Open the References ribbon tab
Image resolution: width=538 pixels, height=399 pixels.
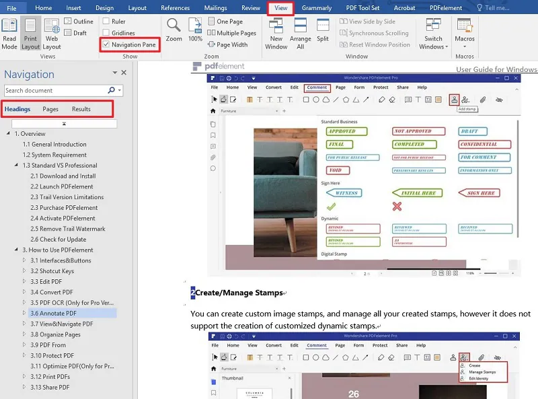[x=175, y=8]
